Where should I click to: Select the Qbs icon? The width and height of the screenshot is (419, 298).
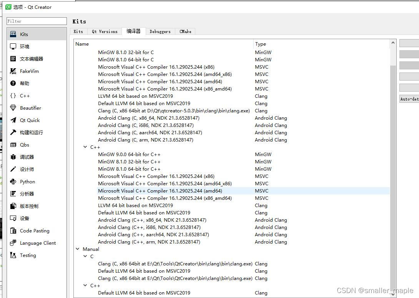pos(13,145)
